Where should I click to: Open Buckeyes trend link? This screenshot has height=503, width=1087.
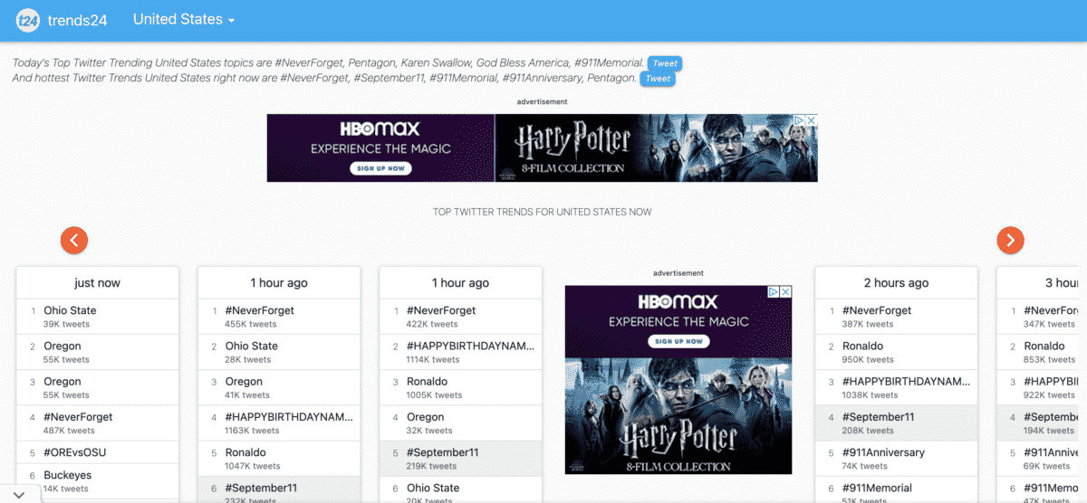[67, 475]
